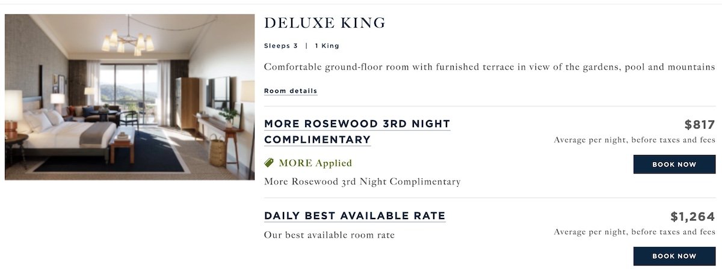Open the Room details link
Screen dimensions: 722x272
pyautogui.click(x=291, y=91)
